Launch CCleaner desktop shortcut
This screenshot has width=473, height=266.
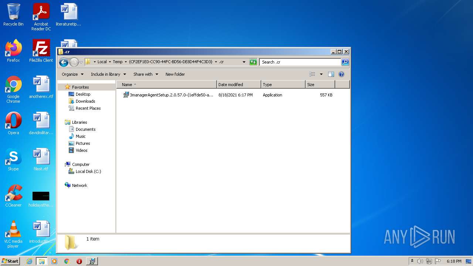[x=13, y=196]
